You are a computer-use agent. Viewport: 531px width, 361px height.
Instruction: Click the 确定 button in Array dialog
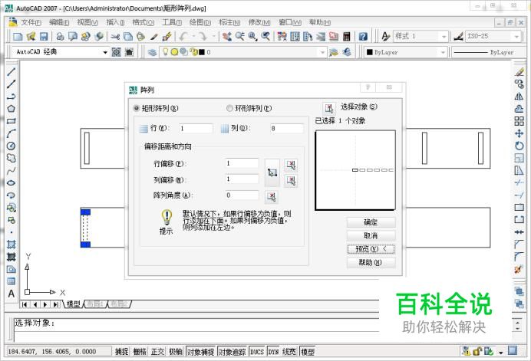[x=371, y=222]
